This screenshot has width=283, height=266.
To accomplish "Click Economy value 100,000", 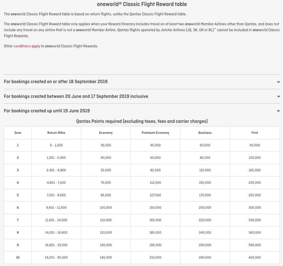I will [x=106, y=208].
